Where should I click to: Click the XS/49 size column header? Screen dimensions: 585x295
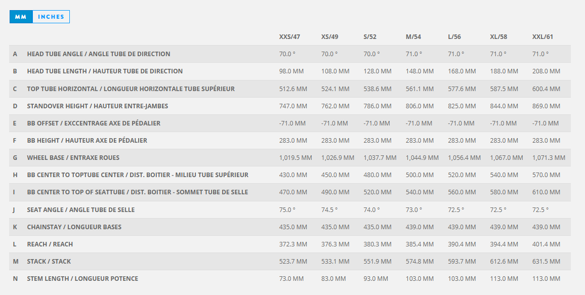coord(330,37)
